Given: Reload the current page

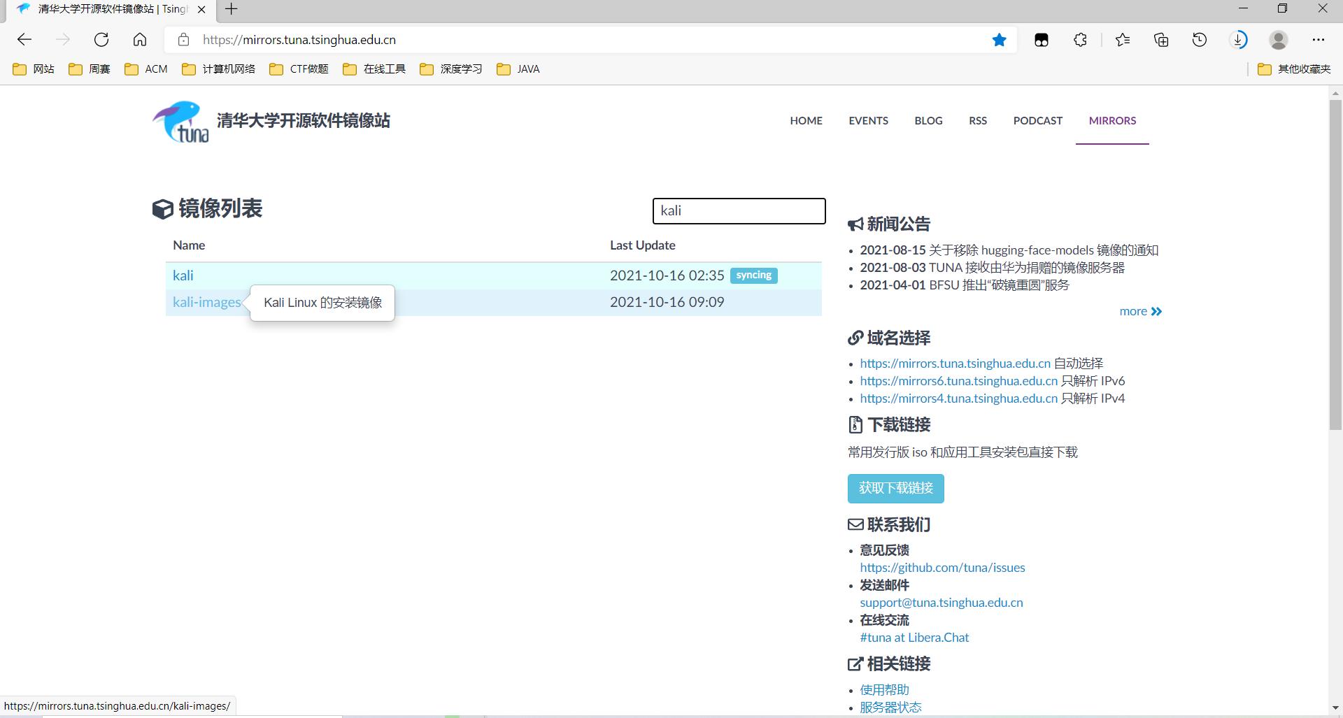Looking at the screenshot, I should click(x=101, y=40).
